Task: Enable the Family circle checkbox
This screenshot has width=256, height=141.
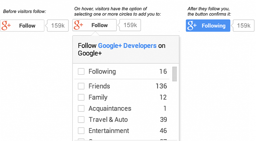Action: coord(81,97)
